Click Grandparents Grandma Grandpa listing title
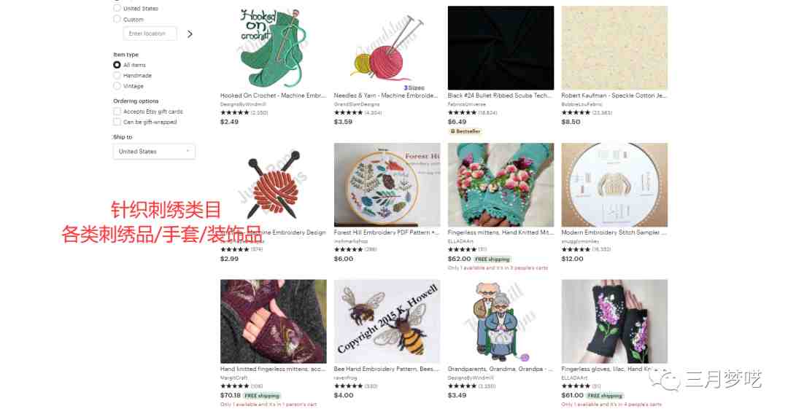This screenshot has height=414, width=788. [x=500, y=369]
